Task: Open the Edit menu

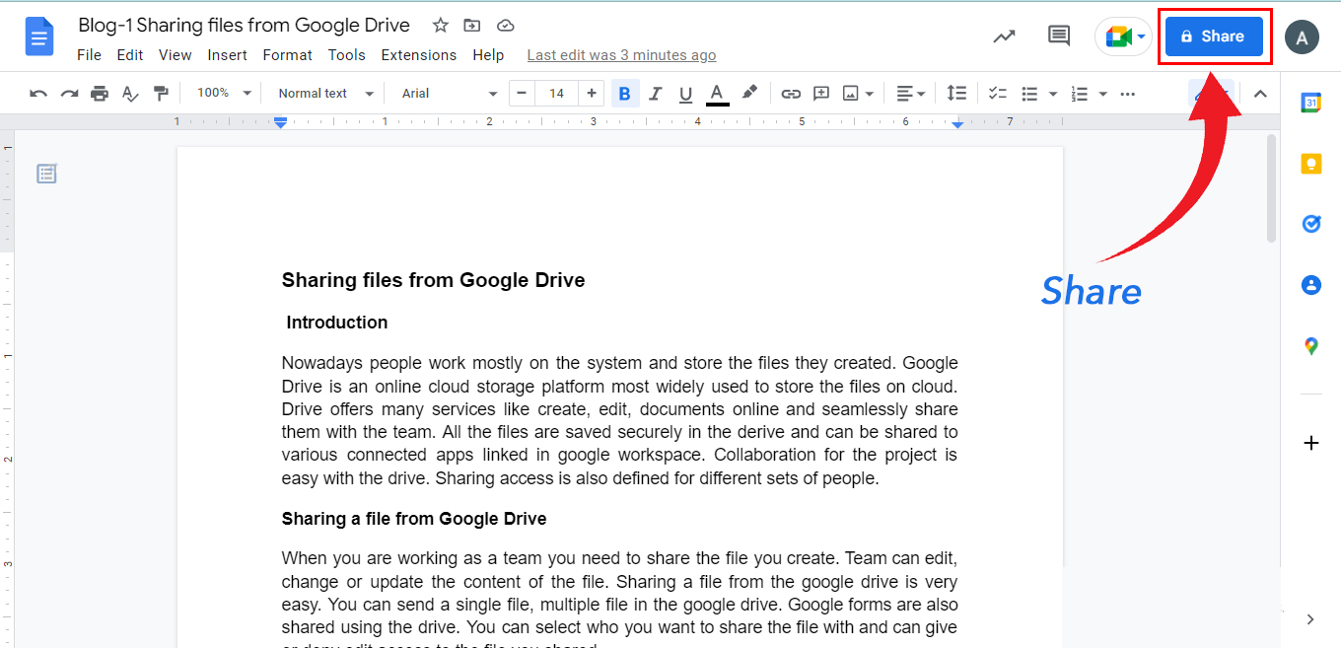Action: [130, 55]
